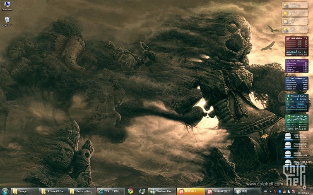This screenshot has width=313, height=195.
Task: Open the SYSTEM (C:) drive icon
Action: [288, 136]
